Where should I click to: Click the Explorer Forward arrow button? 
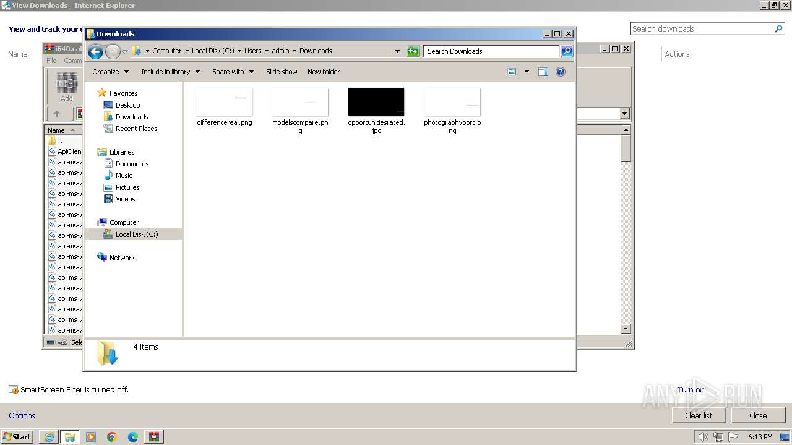pyautogui.click(x=113, y=51)
